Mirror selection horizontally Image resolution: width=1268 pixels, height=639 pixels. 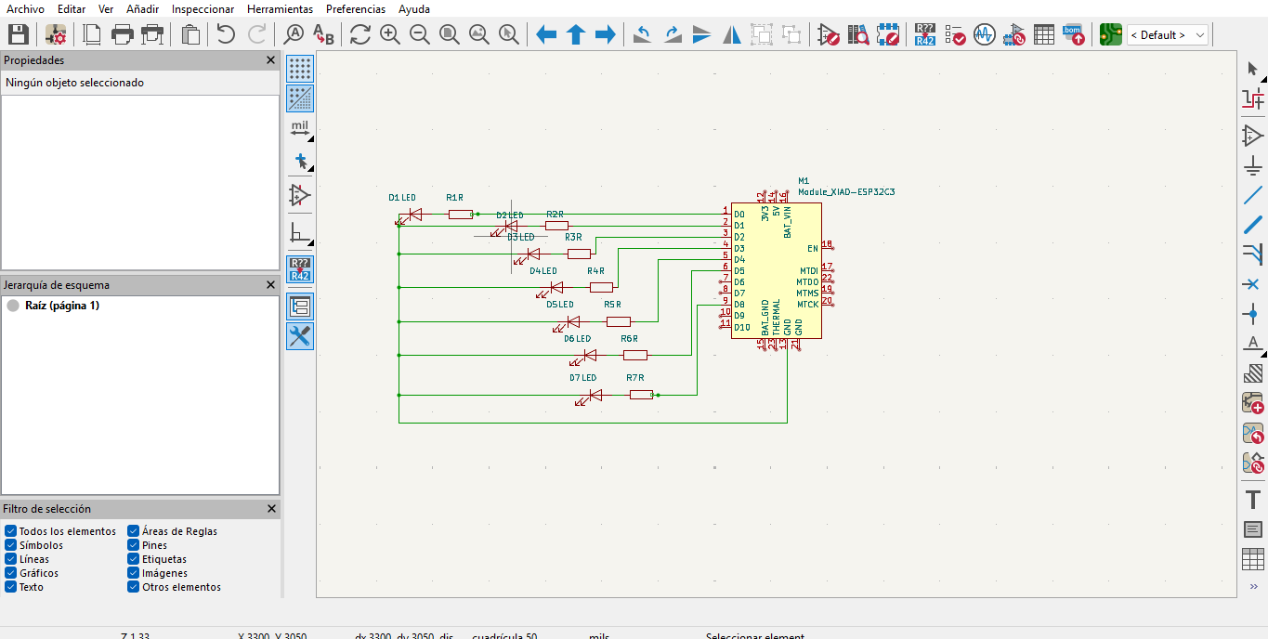pyautogui.click(x=732, y=35)
